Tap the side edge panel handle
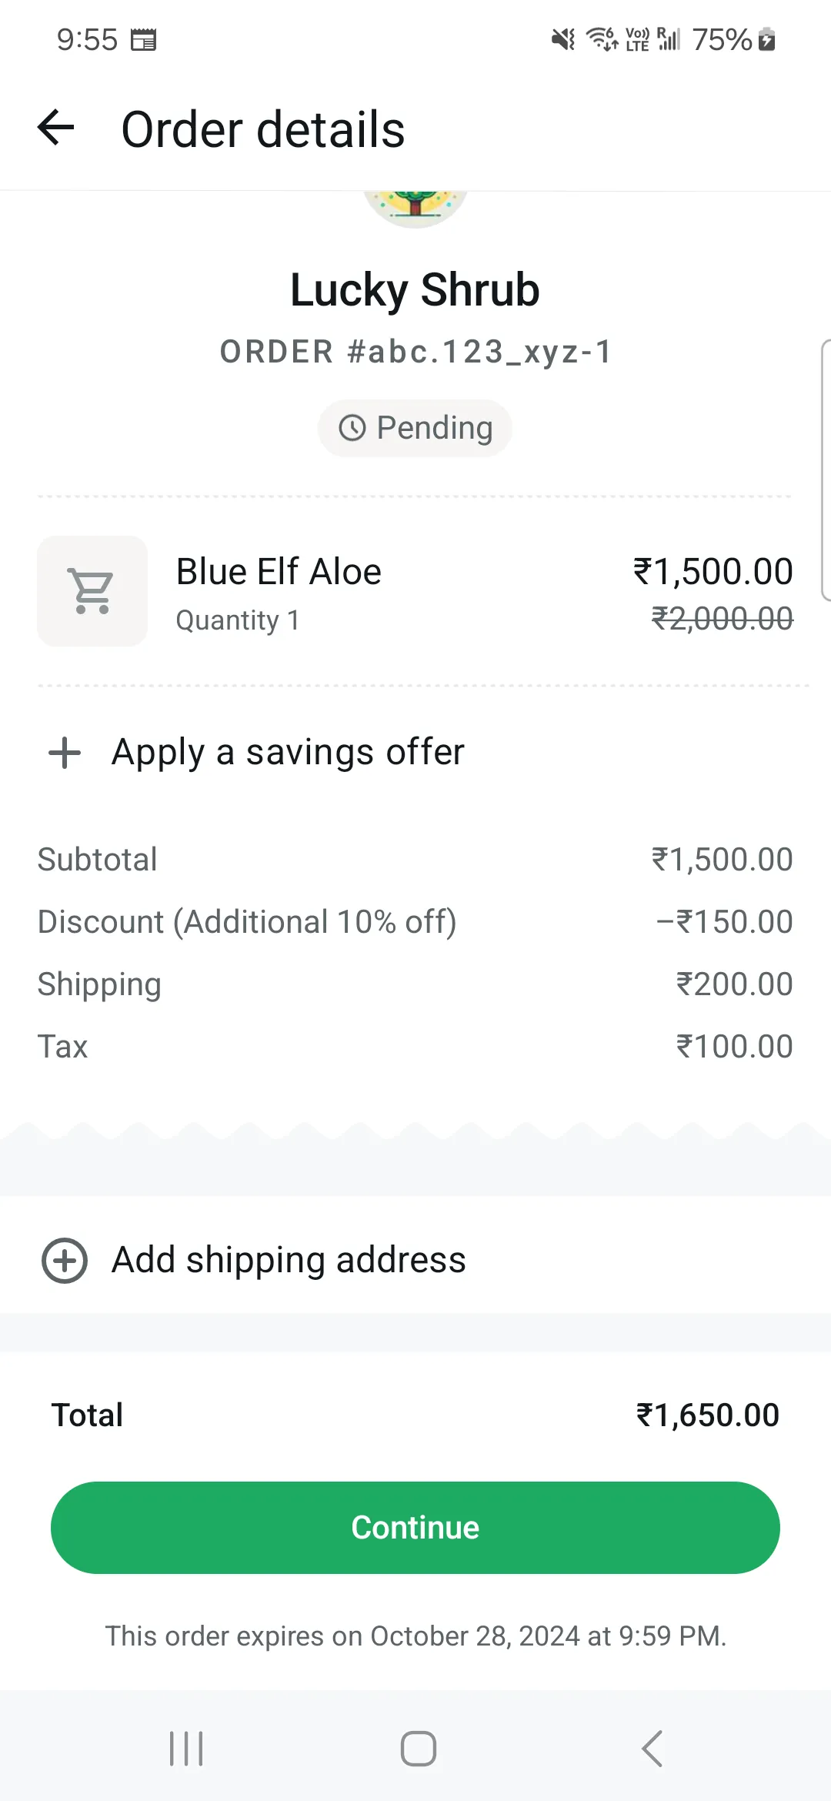Viewport: 831px width, 1801px height. pos(826,469)
